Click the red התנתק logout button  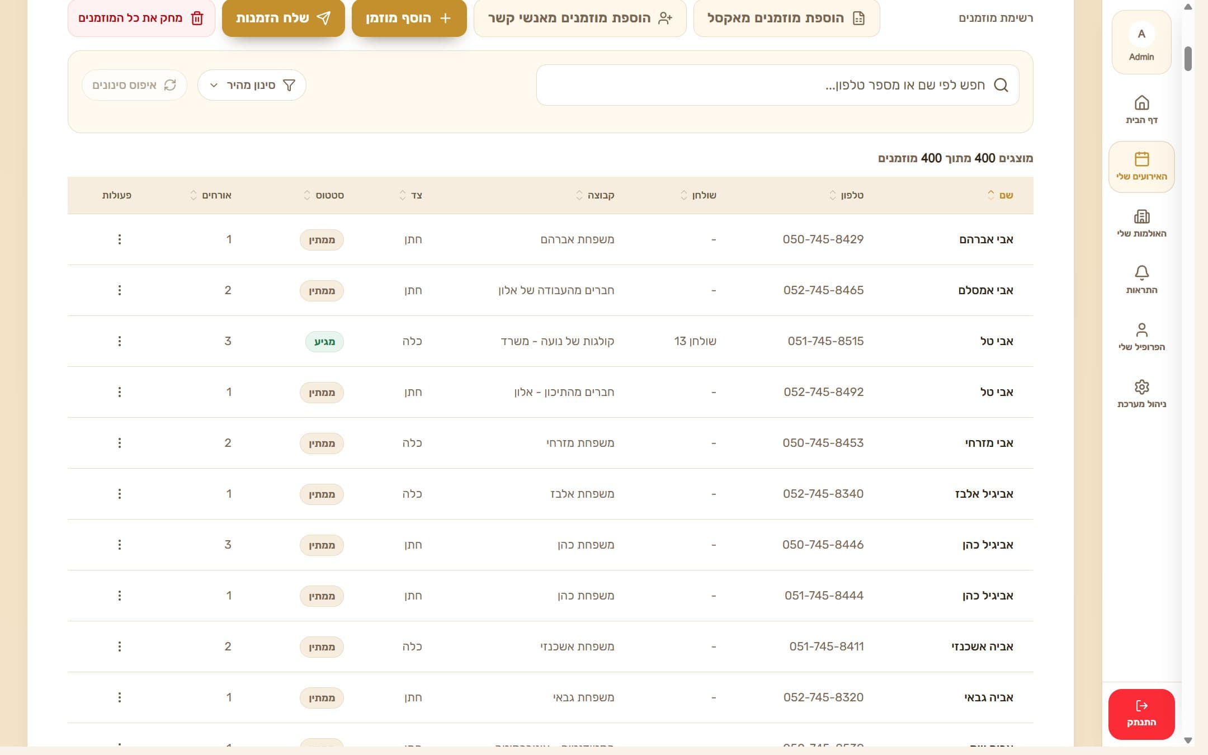(1141, 714)
